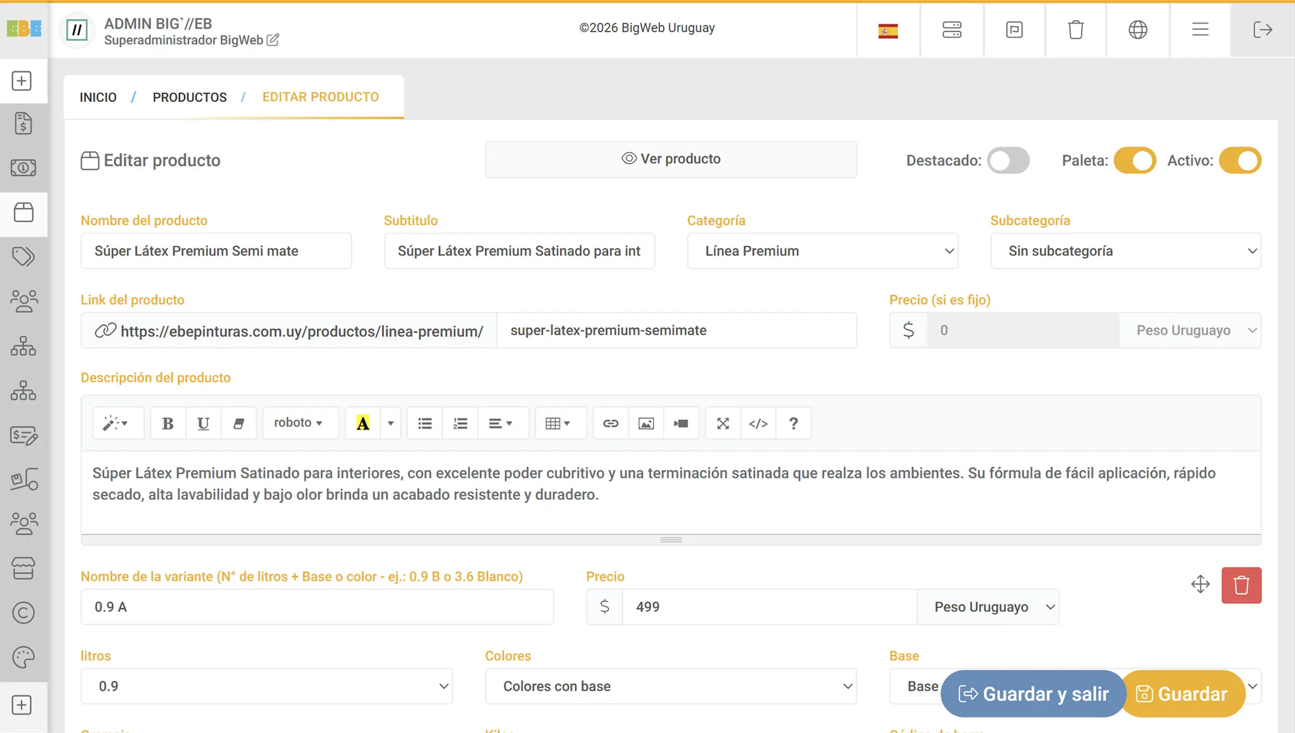Open the magic wand style dropdown
The image size is (1295, 733).
[118, 424]
